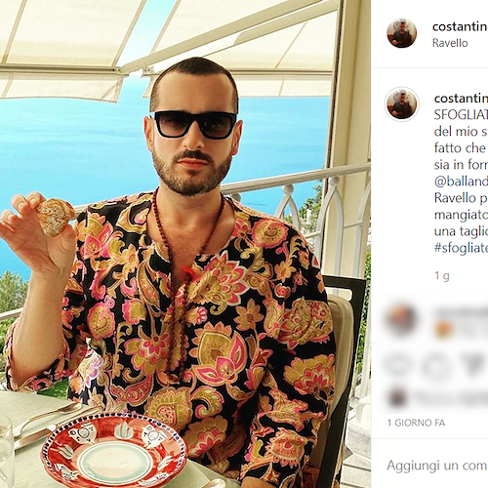Image resolution: width=488 pixels, height=488 pixels.
Task: Open the small liker avatar
Action: (397, 398)
